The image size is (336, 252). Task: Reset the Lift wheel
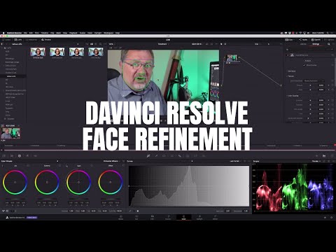[x=28, y=166]
